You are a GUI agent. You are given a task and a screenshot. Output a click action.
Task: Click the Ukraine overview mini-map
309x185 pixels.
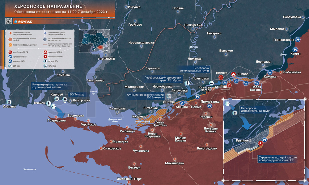point(95,41)
